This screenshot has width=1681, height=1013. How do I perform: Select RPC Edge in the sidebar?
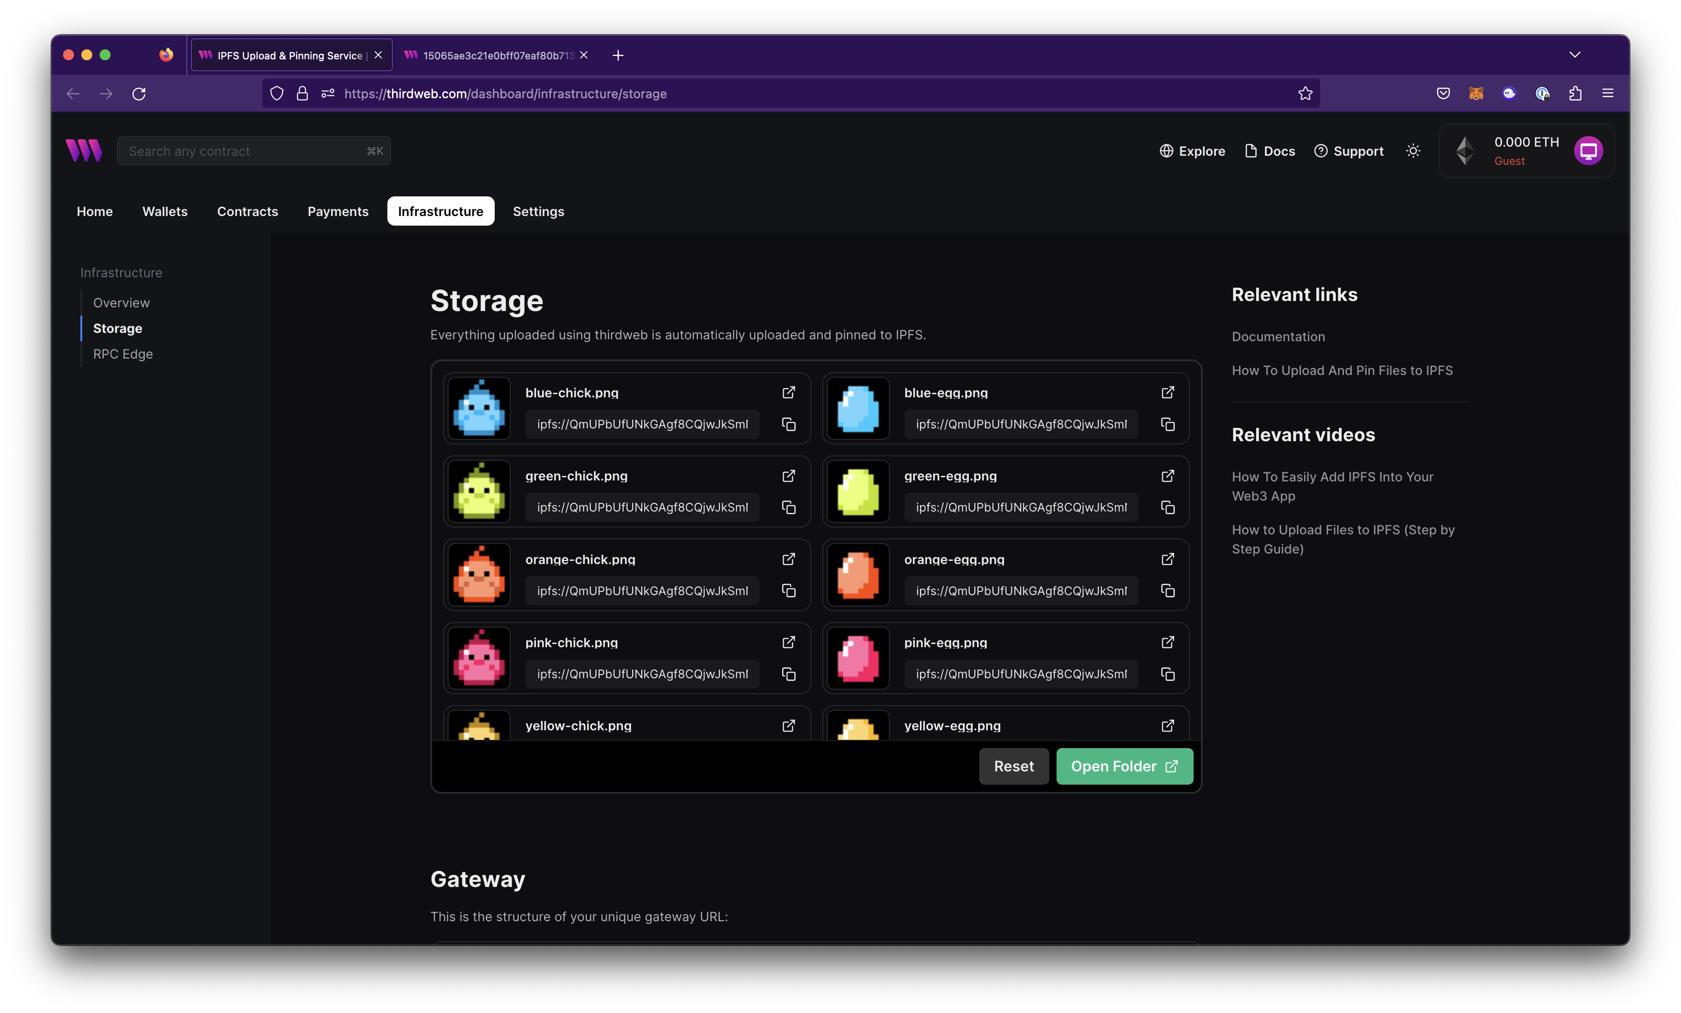tap(123, 354)
